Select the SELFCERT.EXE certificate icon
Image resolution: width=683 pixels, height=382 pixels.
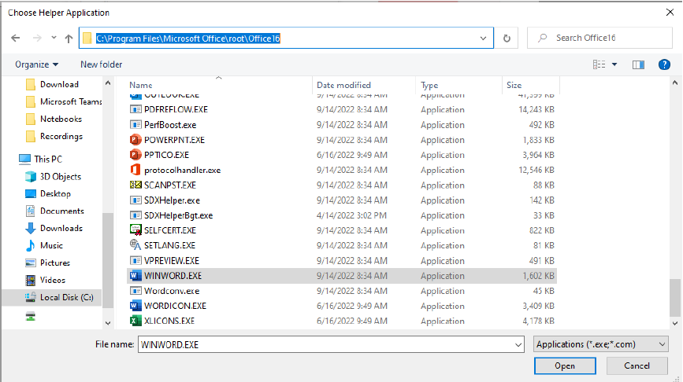click(135, 230)
